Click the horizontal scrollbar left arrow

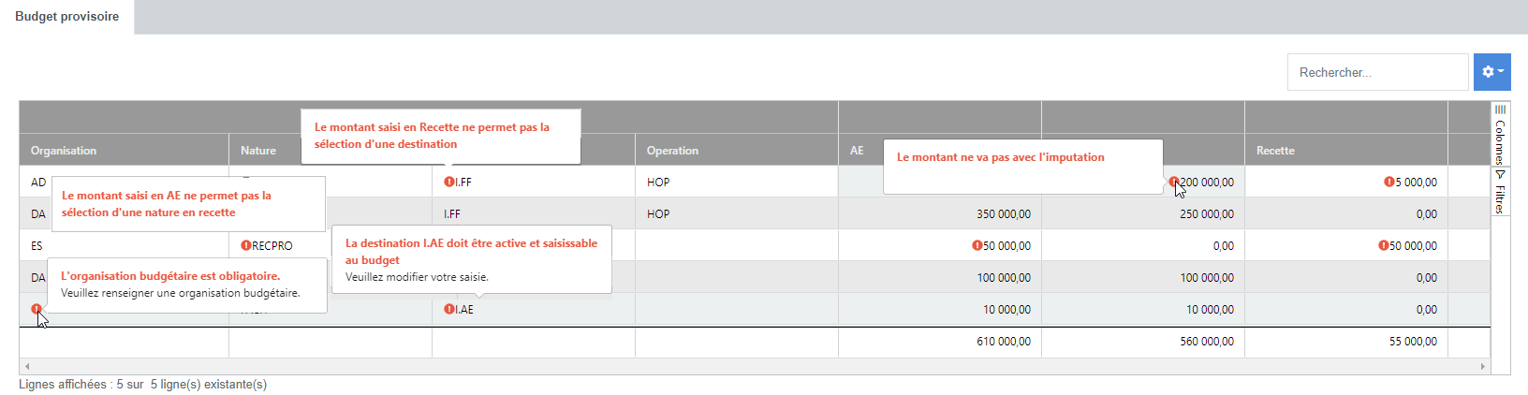click(x=27, y=366)
